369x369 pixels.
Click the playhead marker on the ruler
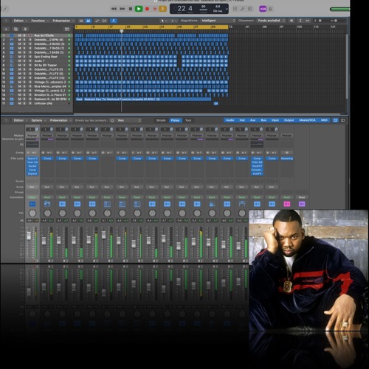point(121,31)
